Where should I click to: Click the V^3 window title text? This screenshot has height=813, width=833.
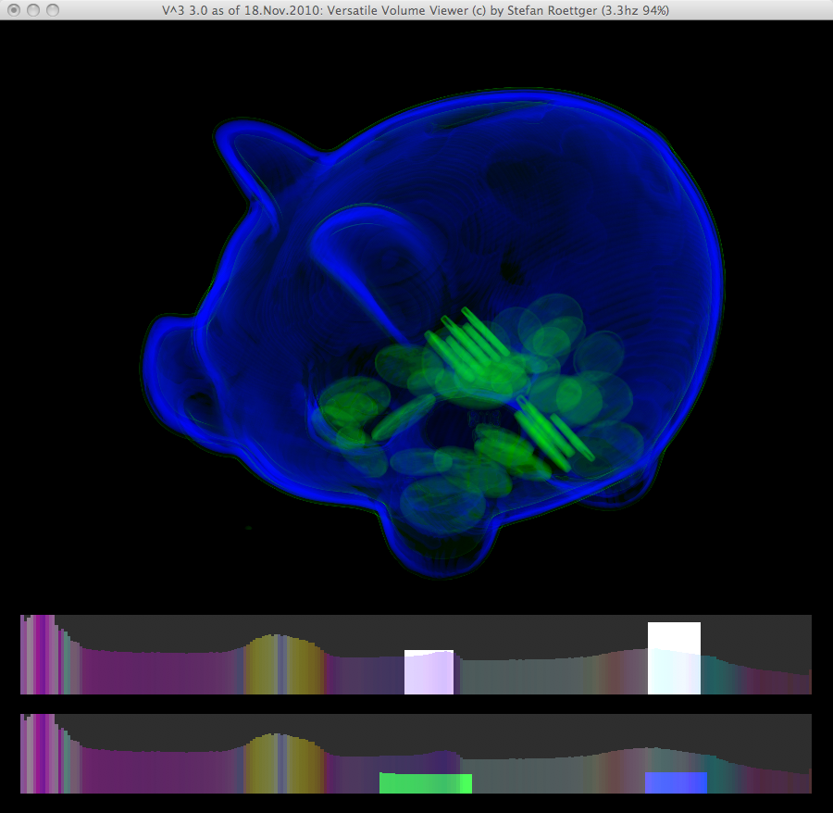(415, 10)
